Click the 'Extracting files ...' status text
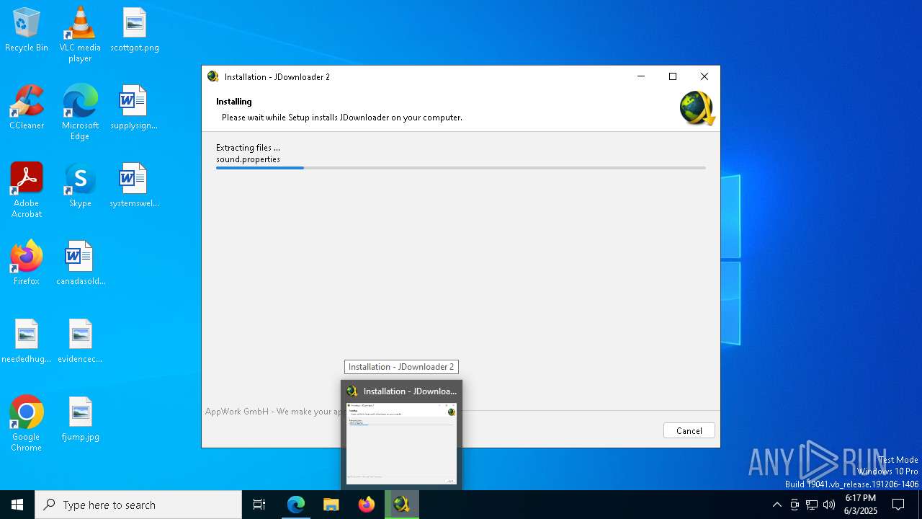Screen dimensions: 922x519 (x=248, y=148)
